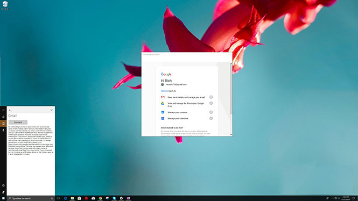Open the Cortana Home icon in sidebar
Image resolution: width=358 pixels, height=201 pixels.
(x=3, y=117)
